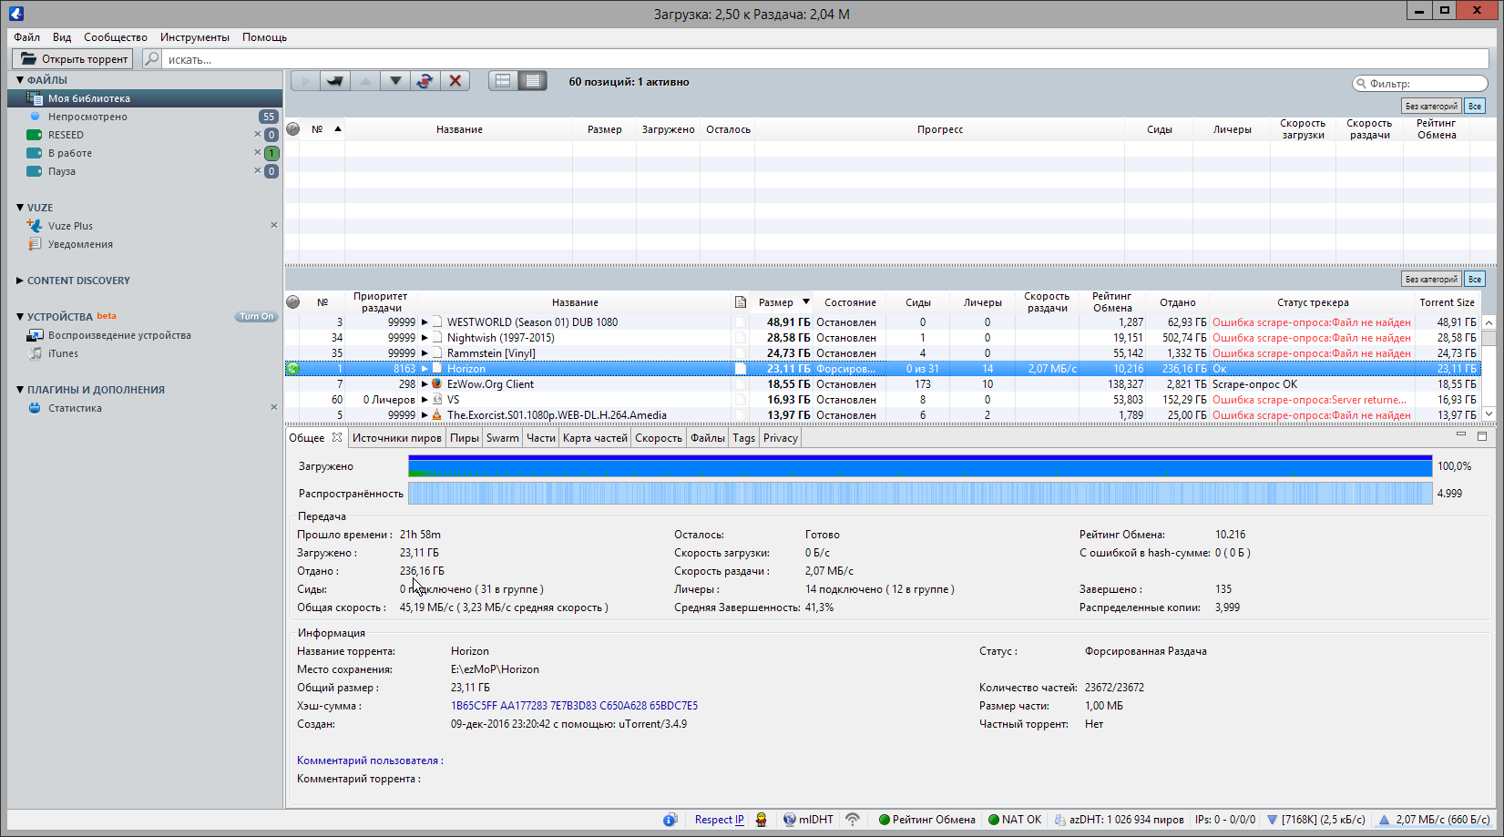The image size is (1504, 837).
Task: Click lower Без категорий category button
Action: click(x=1431, y=280)
